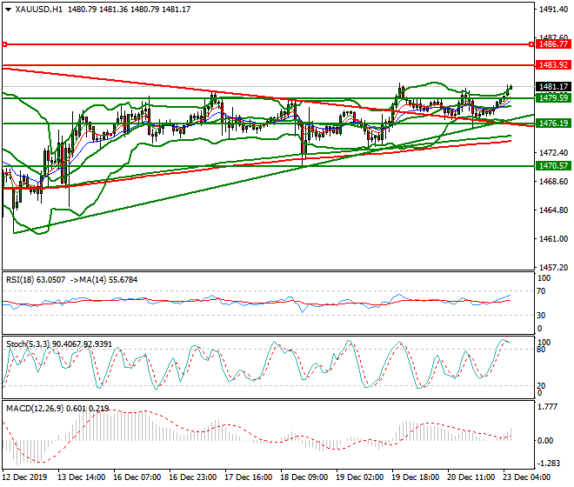Select the Stochastic scale level 80
This screenshot has height=487, width=574.
tap(541, 350)
